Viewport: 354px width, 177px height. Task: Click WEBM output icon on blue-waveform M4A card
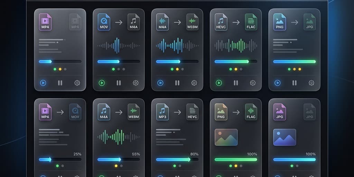click(192, 22)
